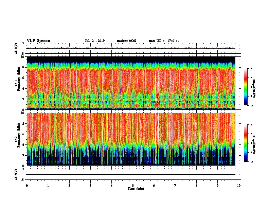Click the '8' kHz tick on ch.1 axis
The image size is (269, 208).
pyautogui.click(x=24, y=67)
